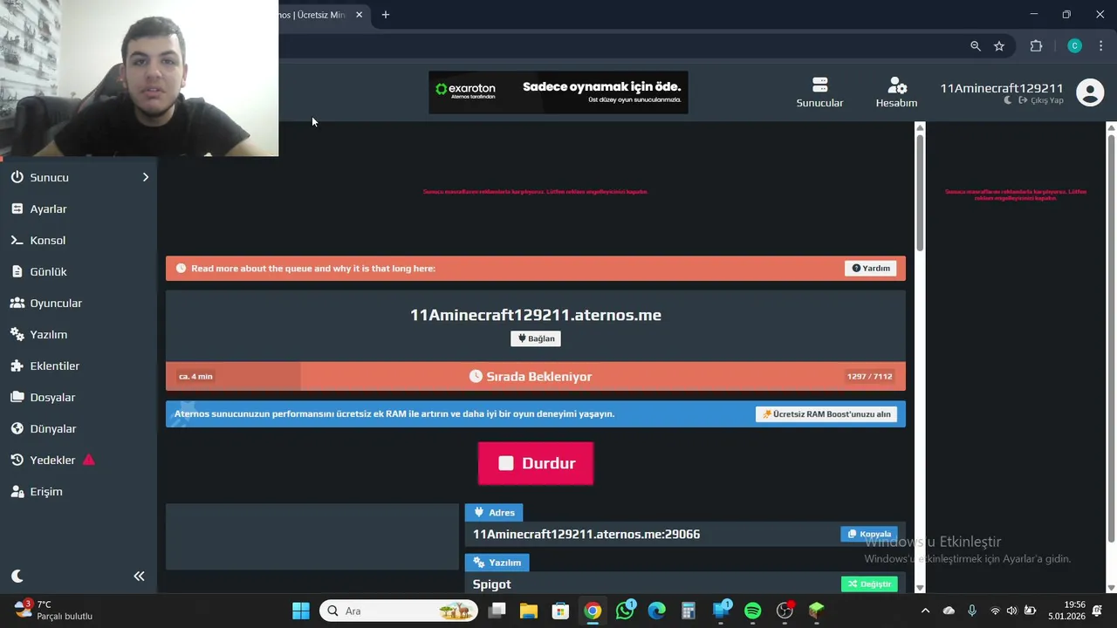1117x628 pixels.
Task: Click the Çıkış Yap logout link
Action: click(1041, 100)
